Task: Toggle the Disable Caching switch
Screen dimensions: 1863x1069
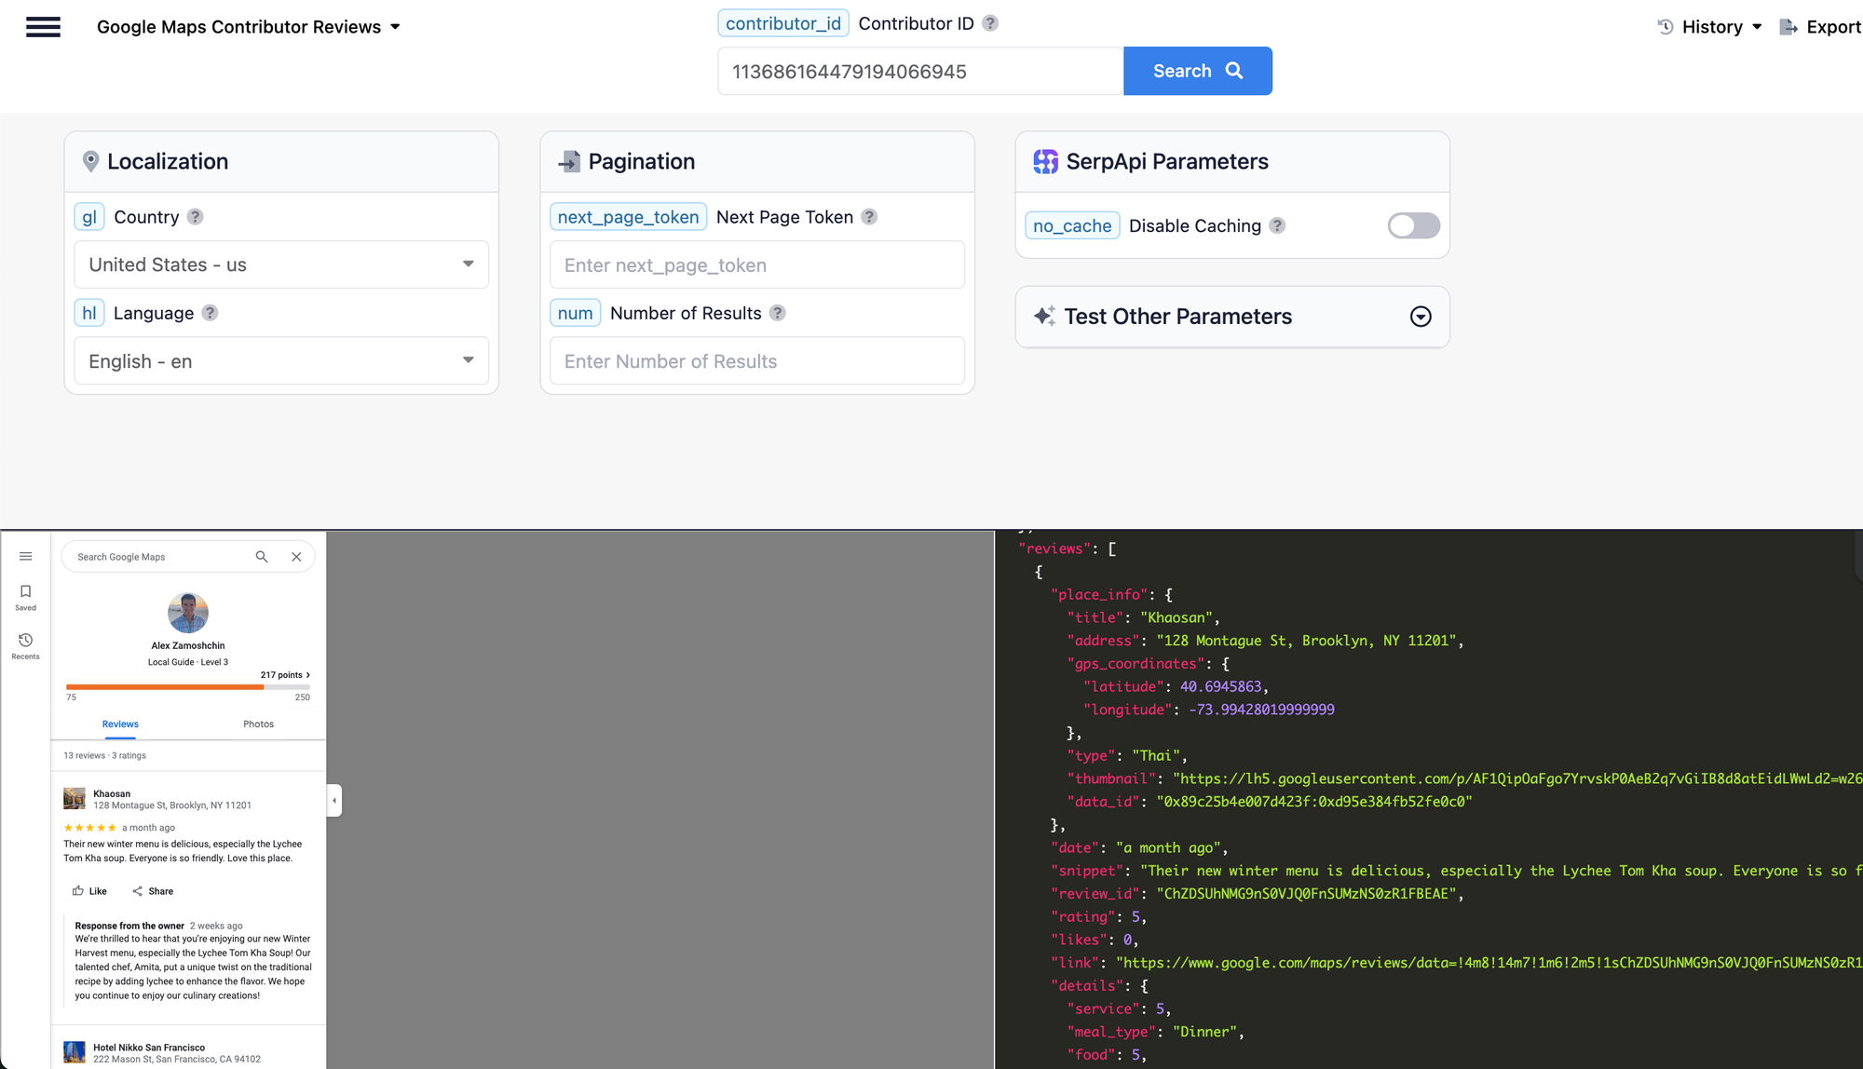Action: click(1413, 225)
